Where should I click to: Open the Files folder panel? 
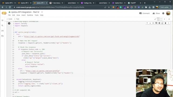(2, 36)
